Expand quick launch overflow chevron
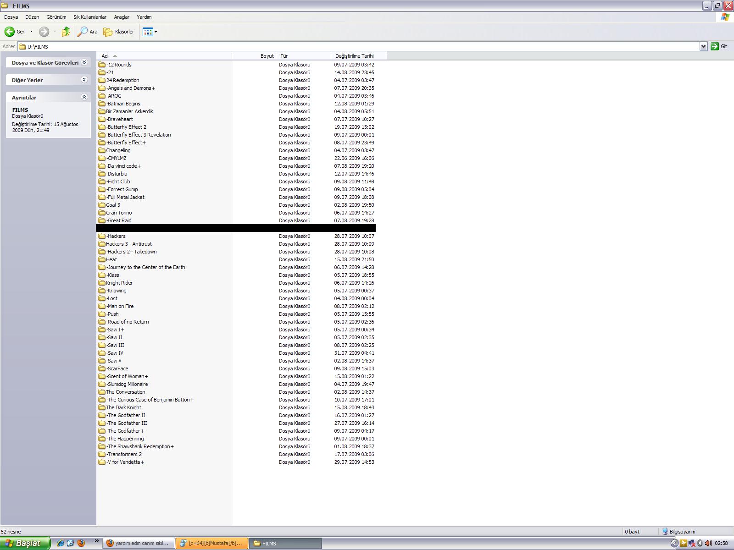The image size is (734, 550). (x=96, y=541)
